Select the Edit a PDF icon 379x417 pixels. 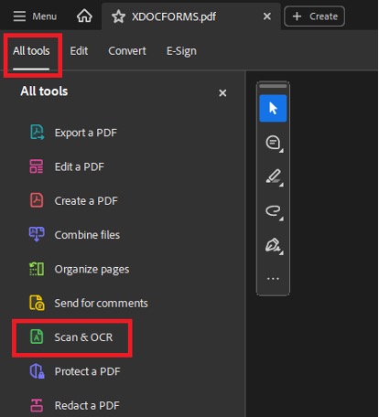click(37, 166)
